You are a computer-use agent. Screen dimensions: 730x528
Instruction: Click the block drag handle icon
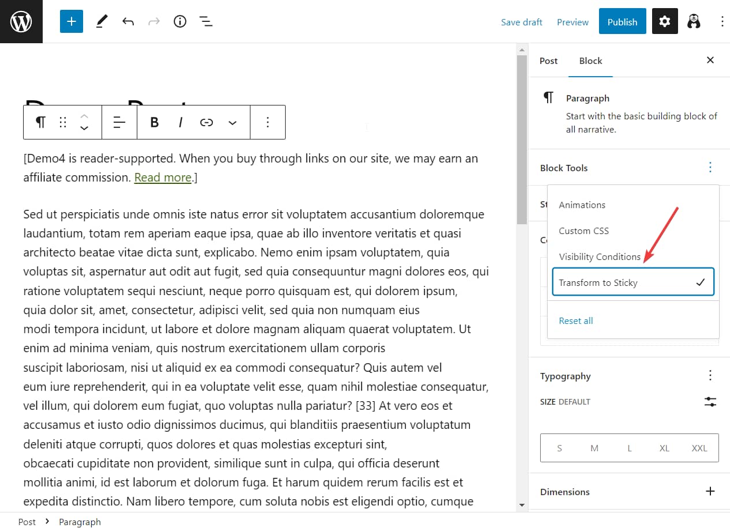(63, 122)
